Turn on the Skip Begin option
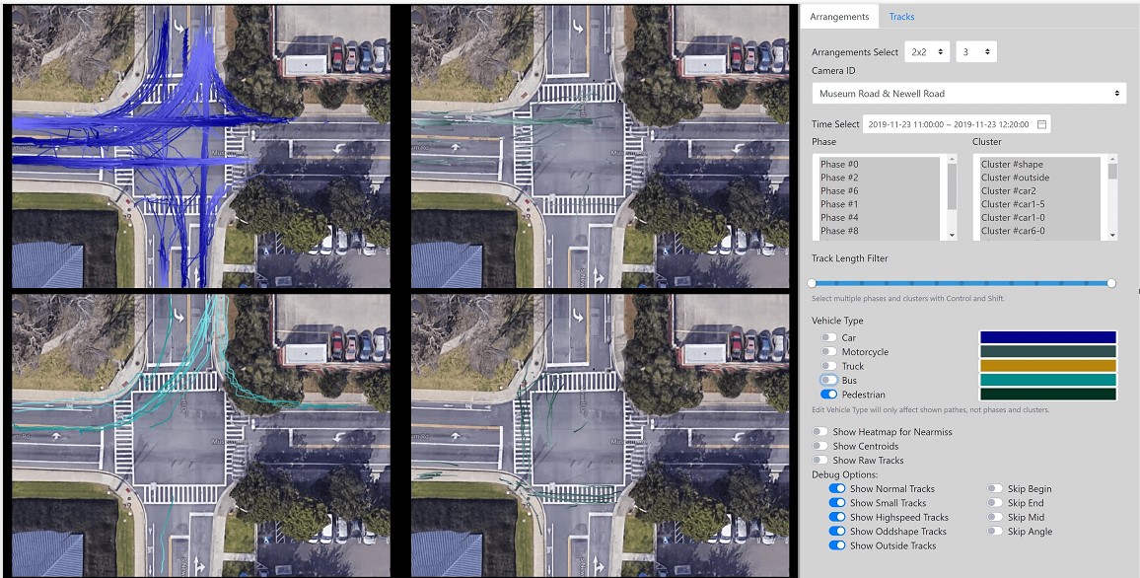The width and height of the screenshot is (1140, 578). click(x=995, y=489)
